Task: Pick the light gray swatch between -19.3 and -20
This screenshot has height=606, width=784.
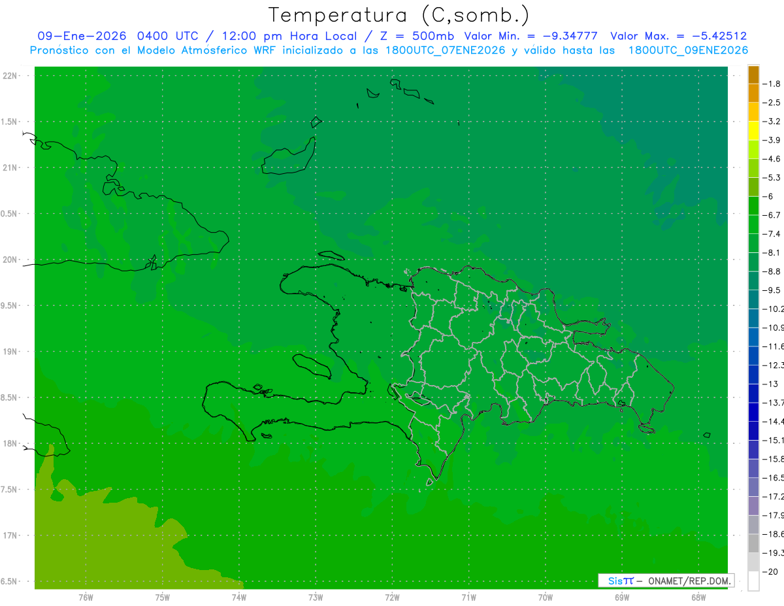Action: click(753, 562)
